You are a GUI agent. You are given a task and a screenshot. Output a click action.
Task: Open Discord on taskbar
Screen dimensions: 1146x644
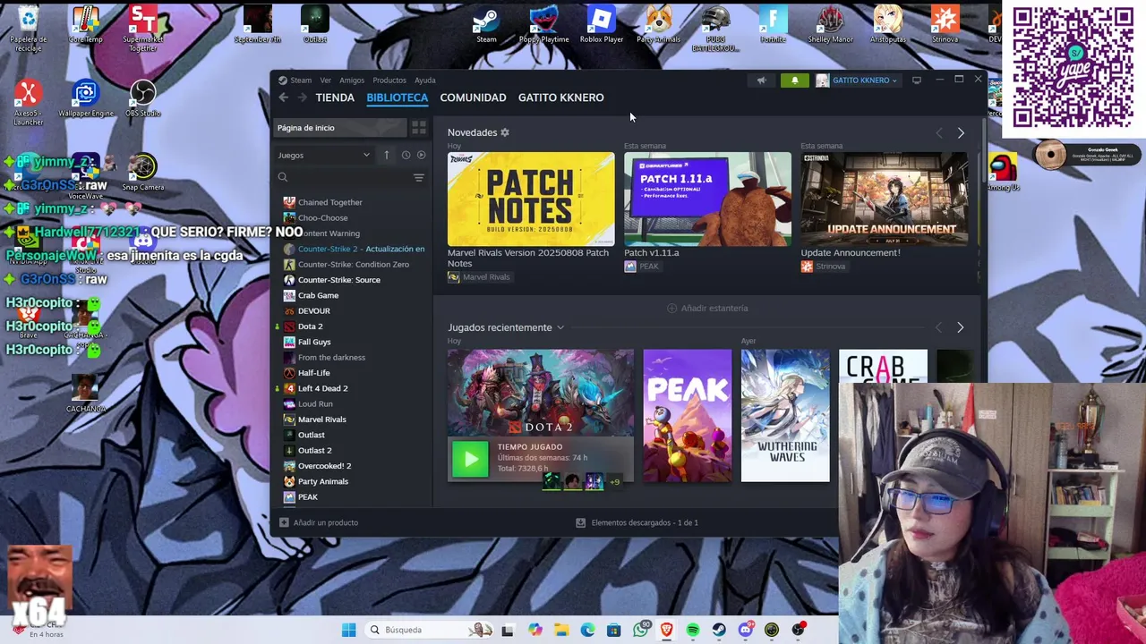[x=746, y=630]
